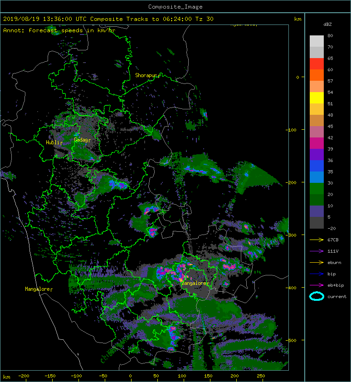Click the Mangalore city label

(x=38, y=289)
